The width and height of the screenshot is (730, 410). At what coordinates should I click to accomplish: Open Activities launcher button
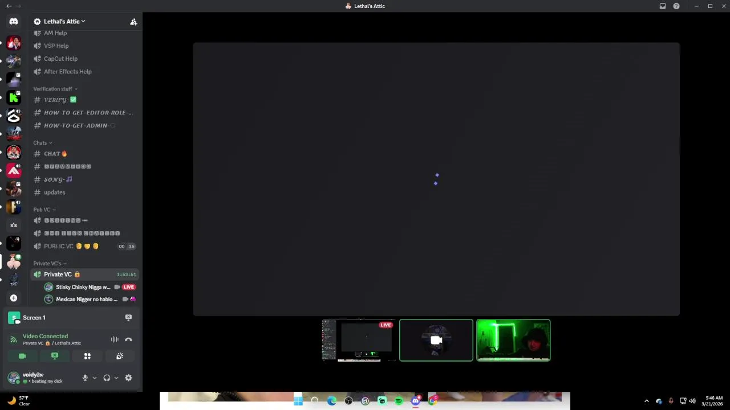click(87, 356)
